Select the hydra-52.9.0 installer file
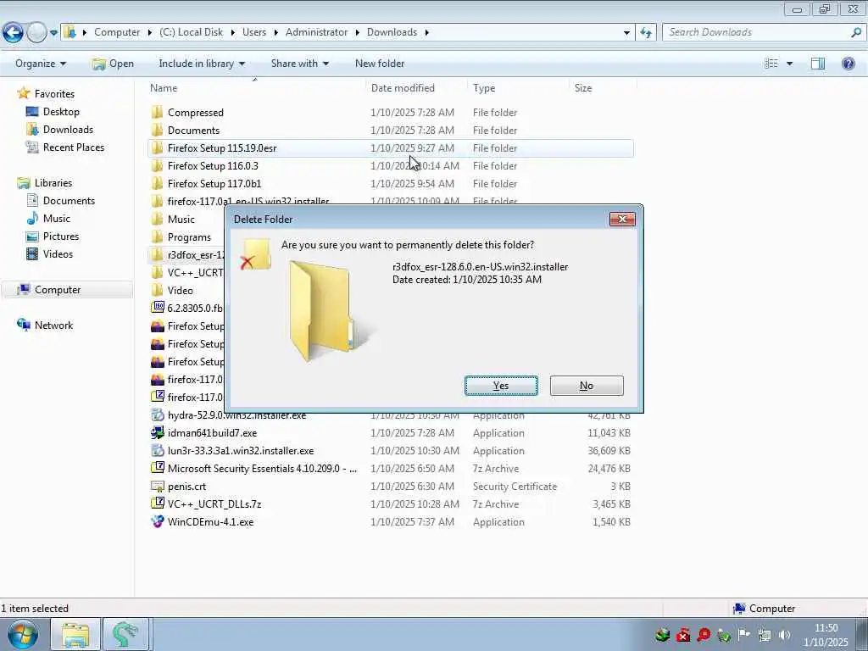The image size is (868, 651). pyautogui.click(x=236, y=415)
